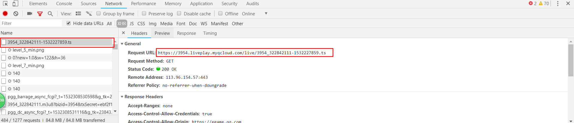Clear the network log

point(16,13)
